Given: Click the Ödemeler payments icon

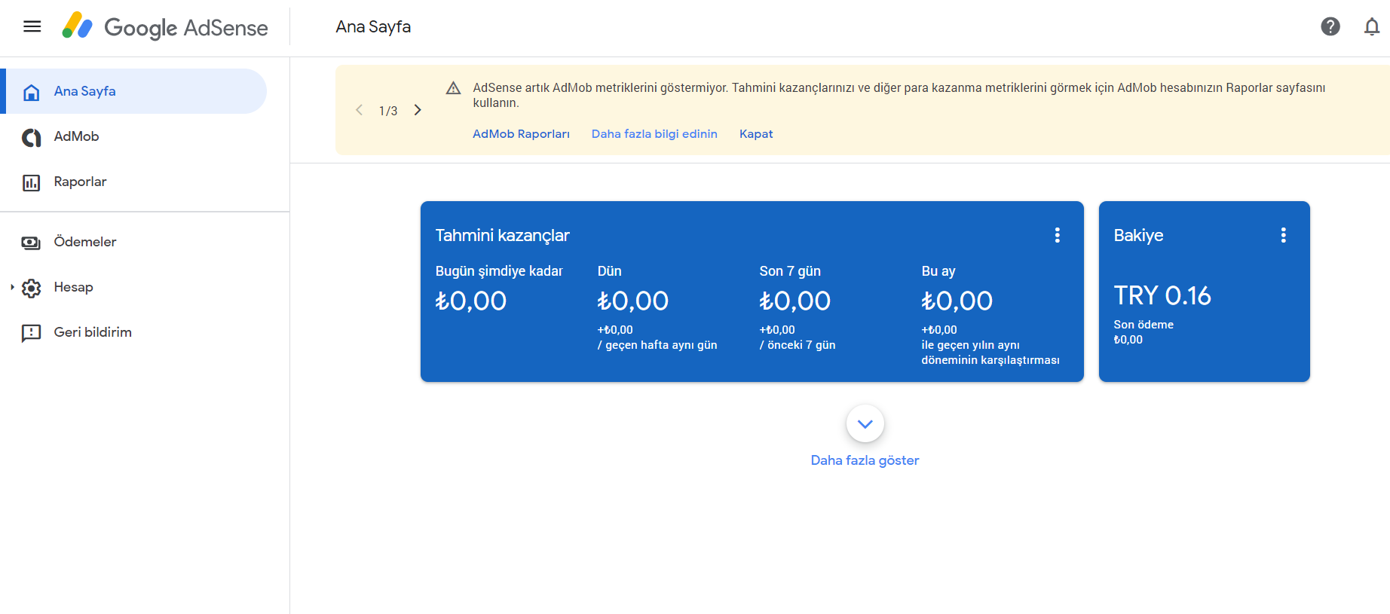Looking at the screenshot, I should pos(31,243).
